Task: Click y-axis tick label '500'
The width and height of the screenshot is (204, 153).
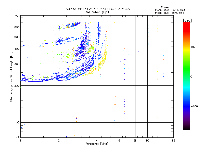Action: [x=17, y=37]
